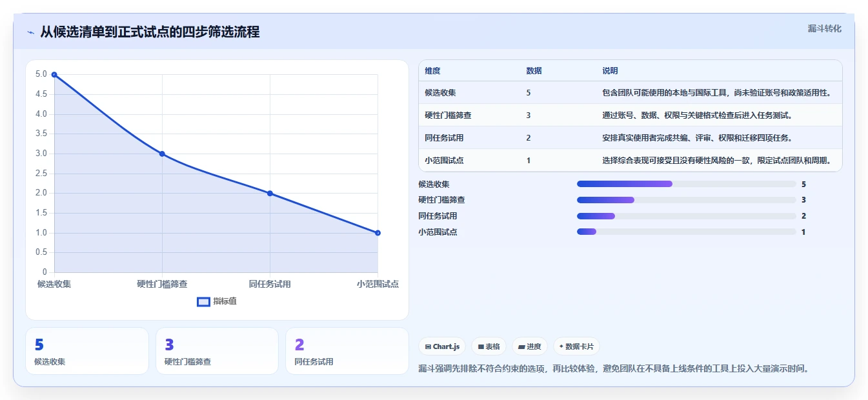The height and width of the screenshot is (400, 868).
Task: Click the description starting 安排真实使用者
Action: pos(697,138)
